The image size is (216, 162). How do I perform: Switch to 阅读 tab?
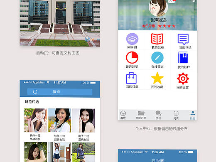[x=176, y=115]
